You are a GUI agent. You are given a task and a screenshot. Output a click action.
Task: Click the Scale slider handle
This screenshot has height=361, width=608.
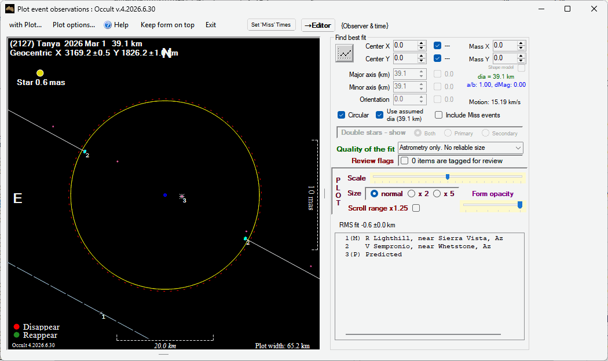click(448, 177)
